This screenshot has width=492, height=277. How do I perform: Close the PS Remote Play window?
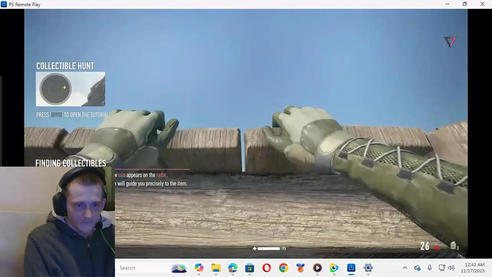[482, 4]
